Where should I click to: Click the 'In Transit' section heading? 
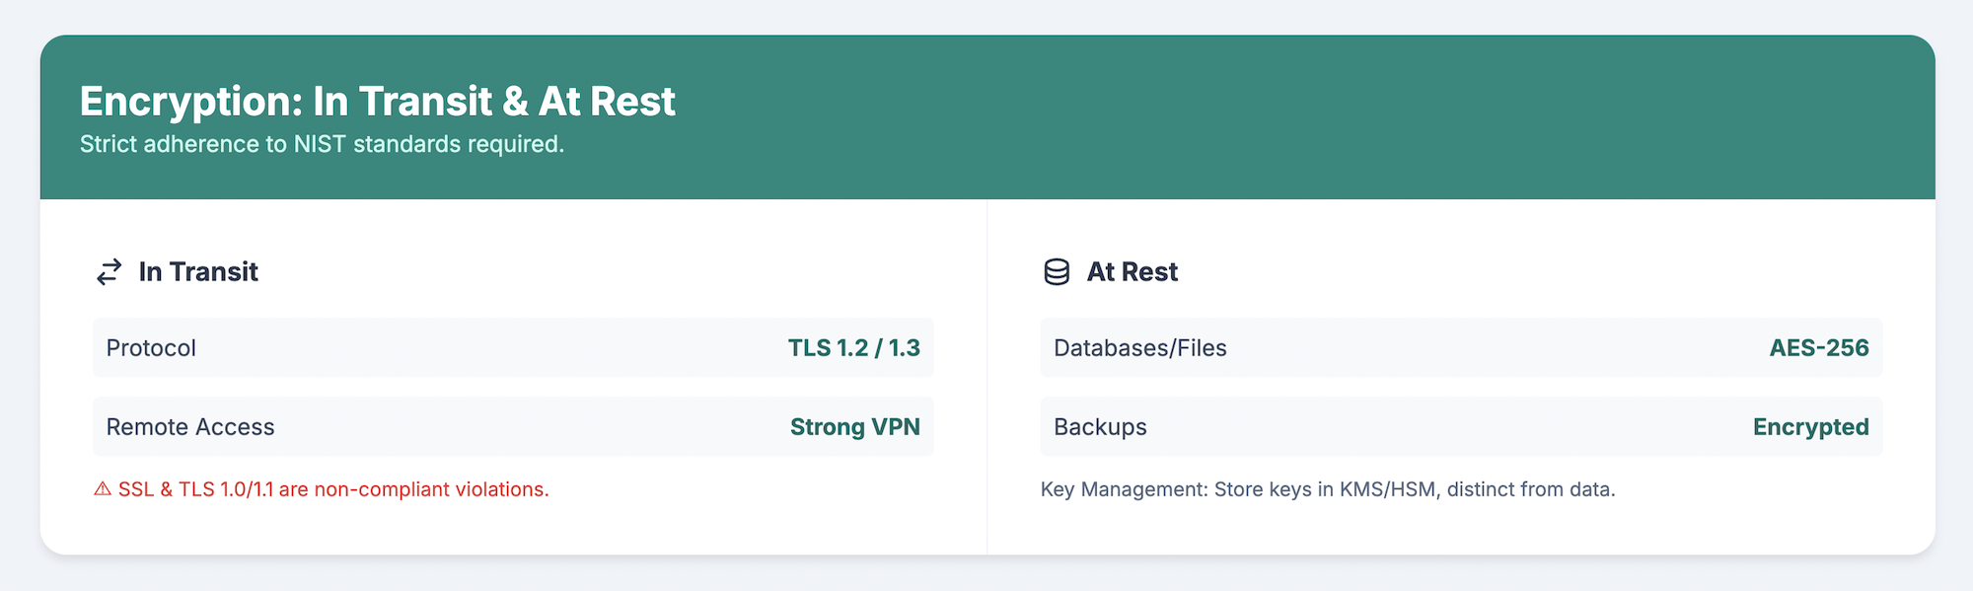point(198,271)
